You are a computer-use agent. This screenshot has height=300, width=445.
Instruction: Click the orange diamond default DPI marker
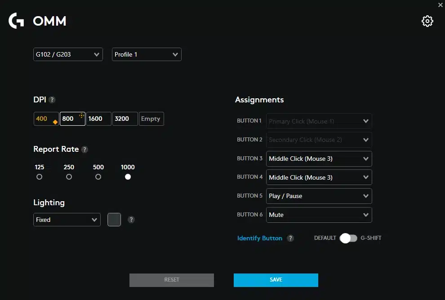[55, 122]
